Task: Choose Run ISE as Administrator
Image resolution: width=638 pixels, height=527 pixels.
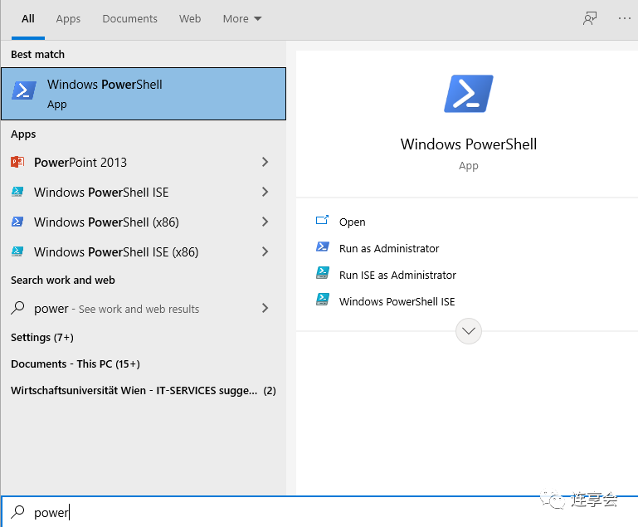Action: tap(397, 275)
